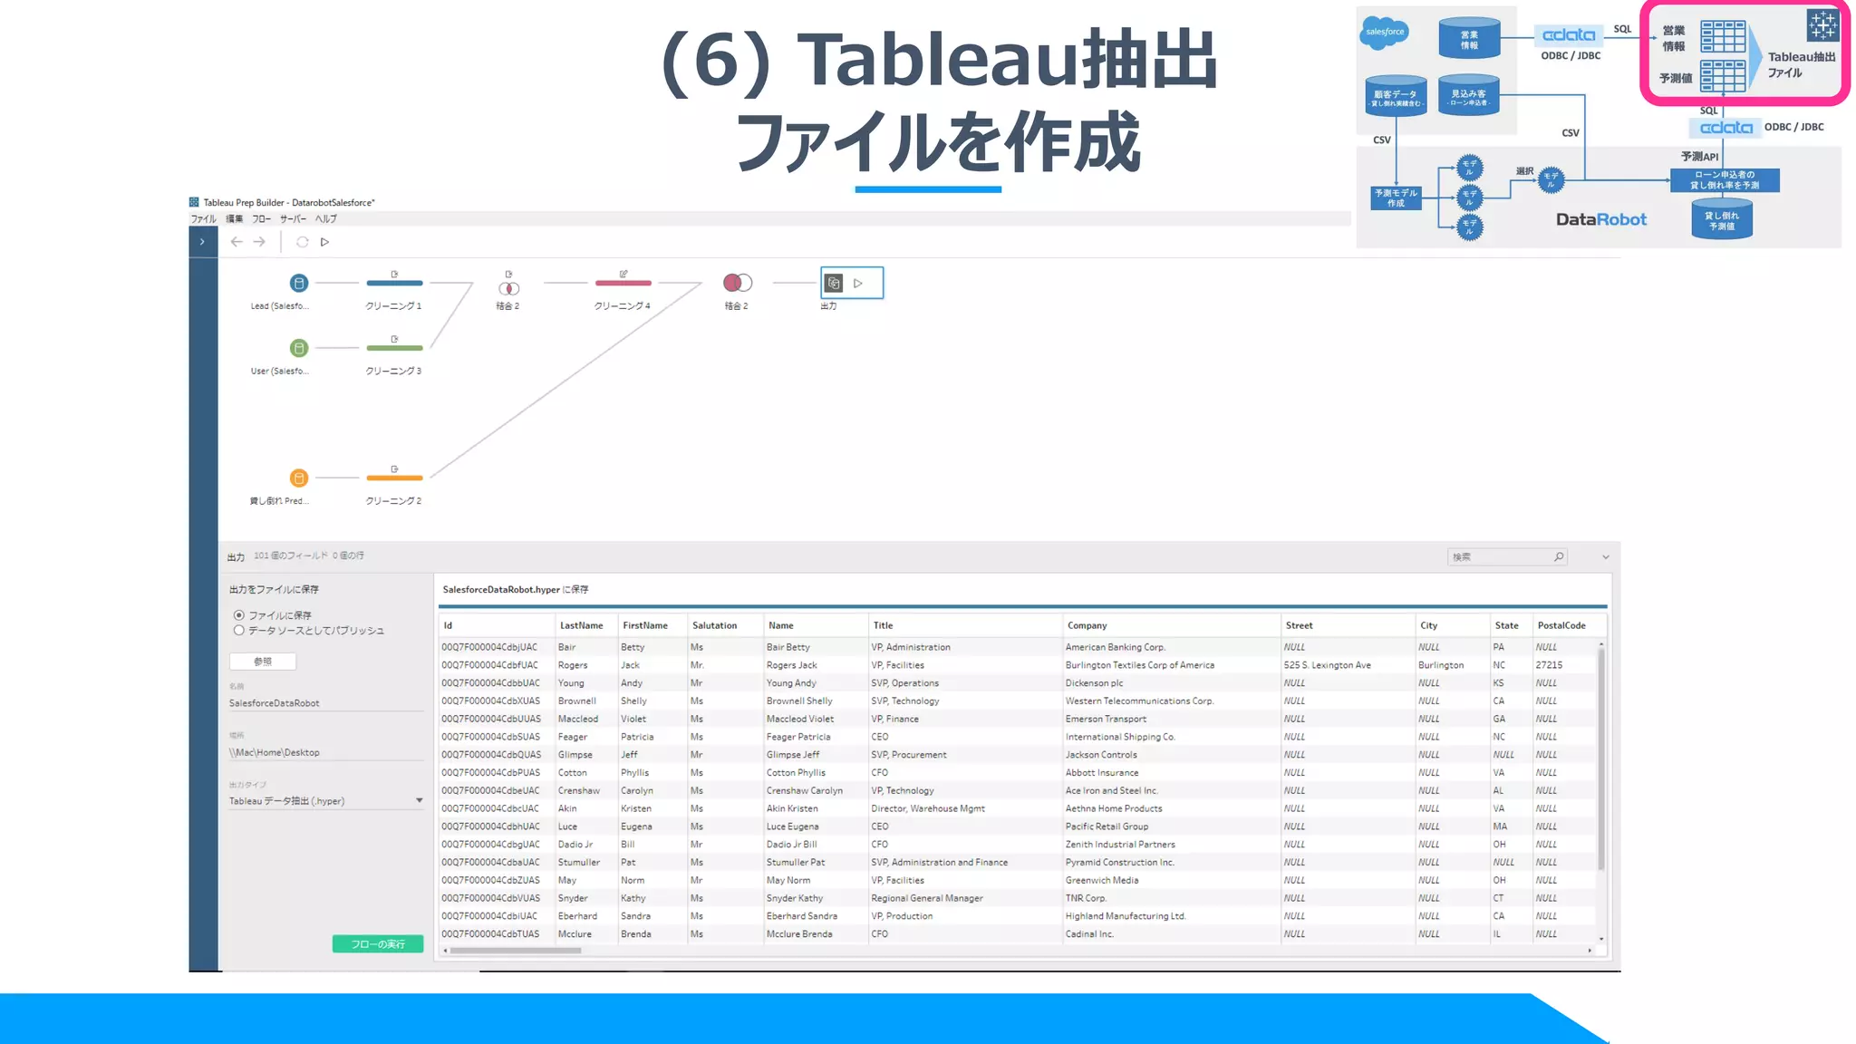Click the 名前 field SalesforceDataRobot
The width and height of the screenshot is (1856, 1044).
326,703
